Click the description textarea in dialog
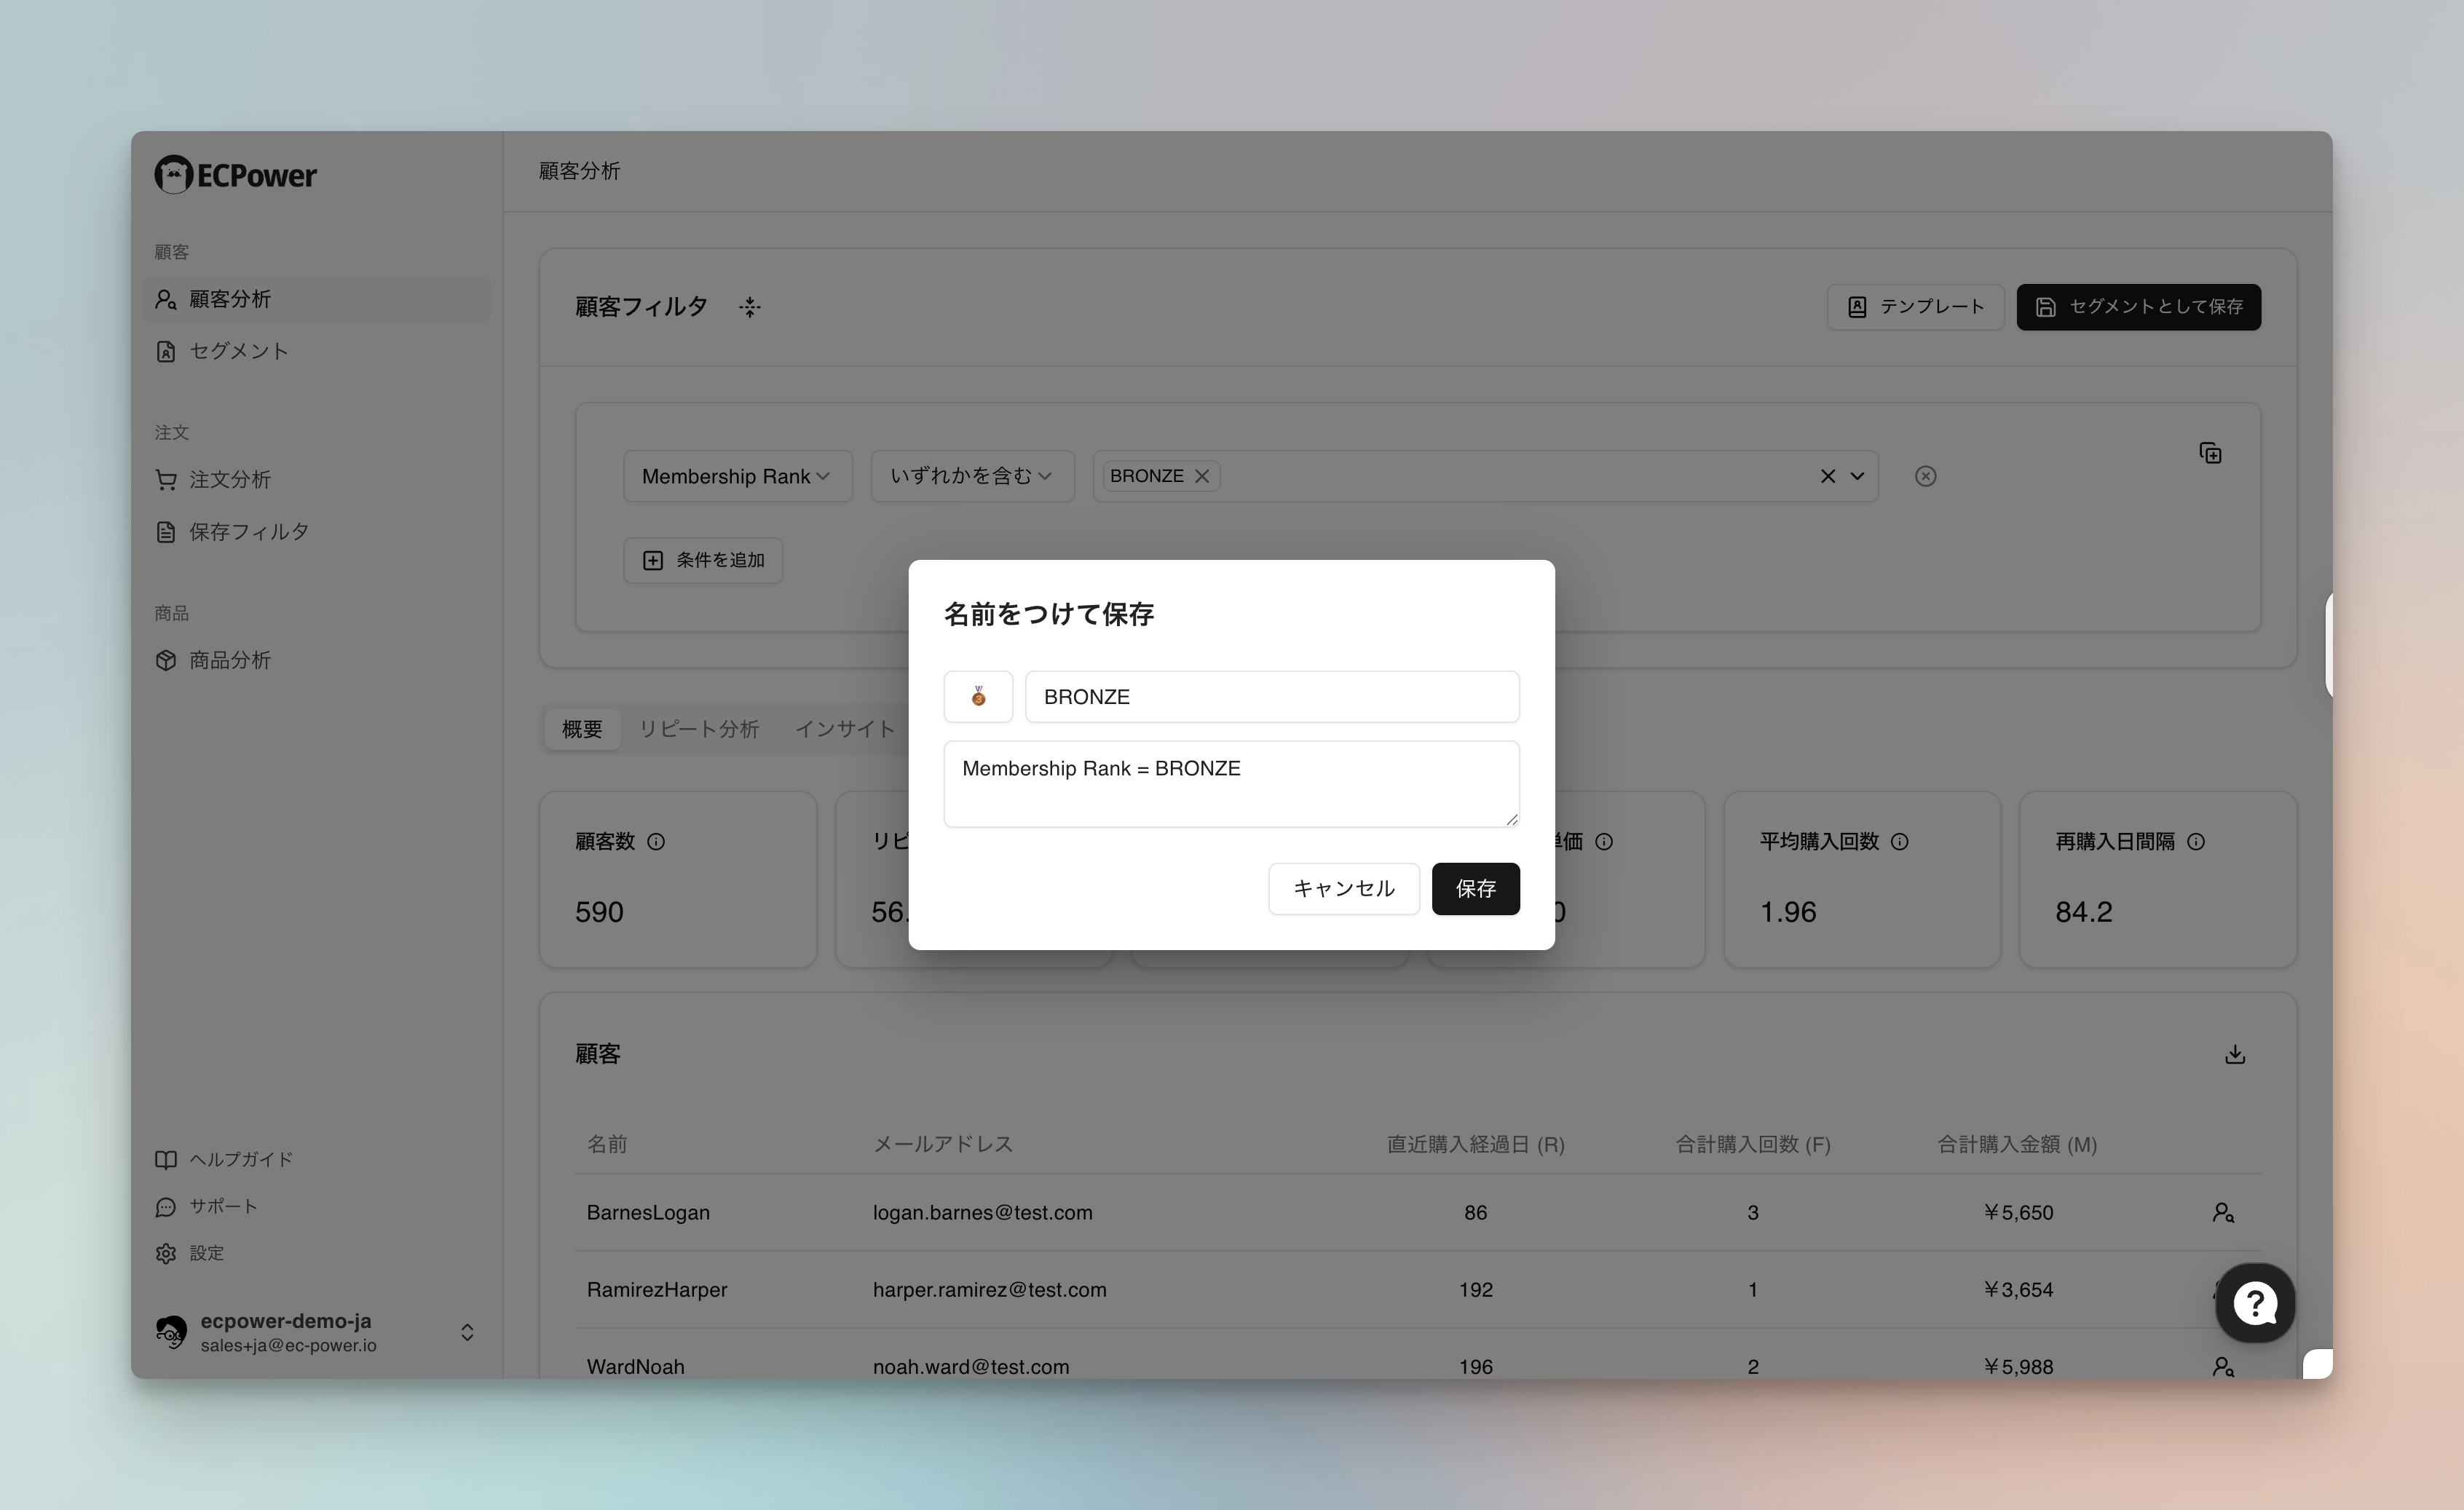 point(1230,783)
